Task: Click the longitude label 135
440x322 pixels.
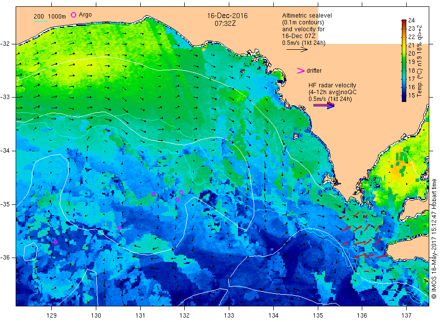Action: click(x=318, y=316)
